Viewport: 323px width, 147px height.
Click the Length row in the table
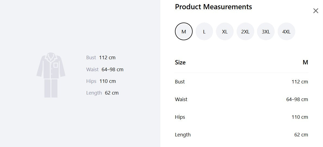[242, 135]
